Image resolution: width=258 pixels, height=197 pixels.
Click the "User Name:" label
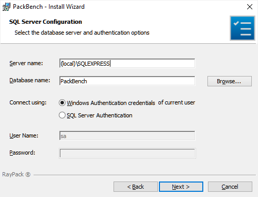click(x=24, y=135)
